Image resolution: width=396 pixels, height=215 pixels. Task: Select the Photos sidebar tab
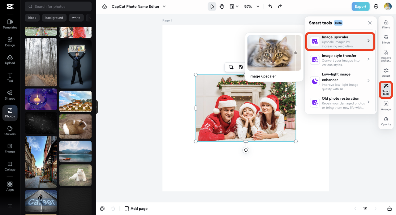10,113
